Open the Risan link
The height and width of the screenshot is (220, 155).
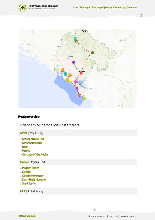(25, 147)
